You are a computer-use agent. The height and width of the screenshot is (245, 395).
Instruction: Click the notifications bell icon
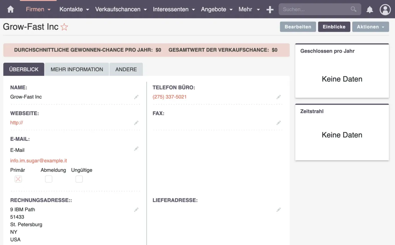(x=370, y=9)
